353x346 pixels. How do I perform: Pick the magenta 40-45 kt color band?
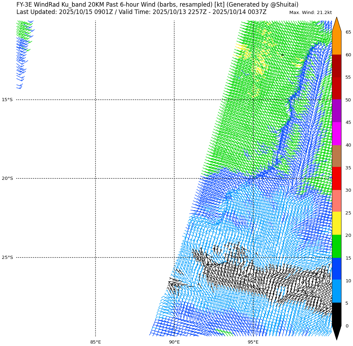tap(336, 134)
